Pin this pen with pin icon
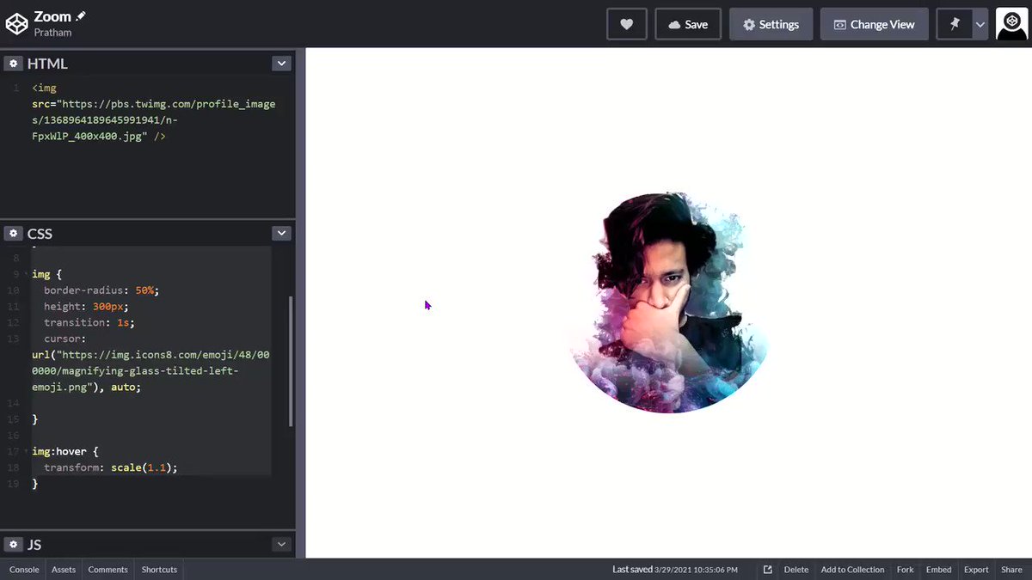Screen dimensions: 1032x580 [x=955, y=24]
